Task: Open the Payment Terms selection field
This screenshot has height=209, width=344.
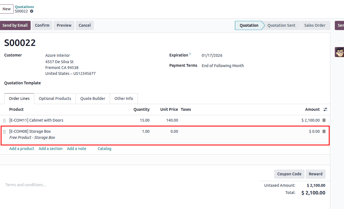Action: (x=223, y=65)
